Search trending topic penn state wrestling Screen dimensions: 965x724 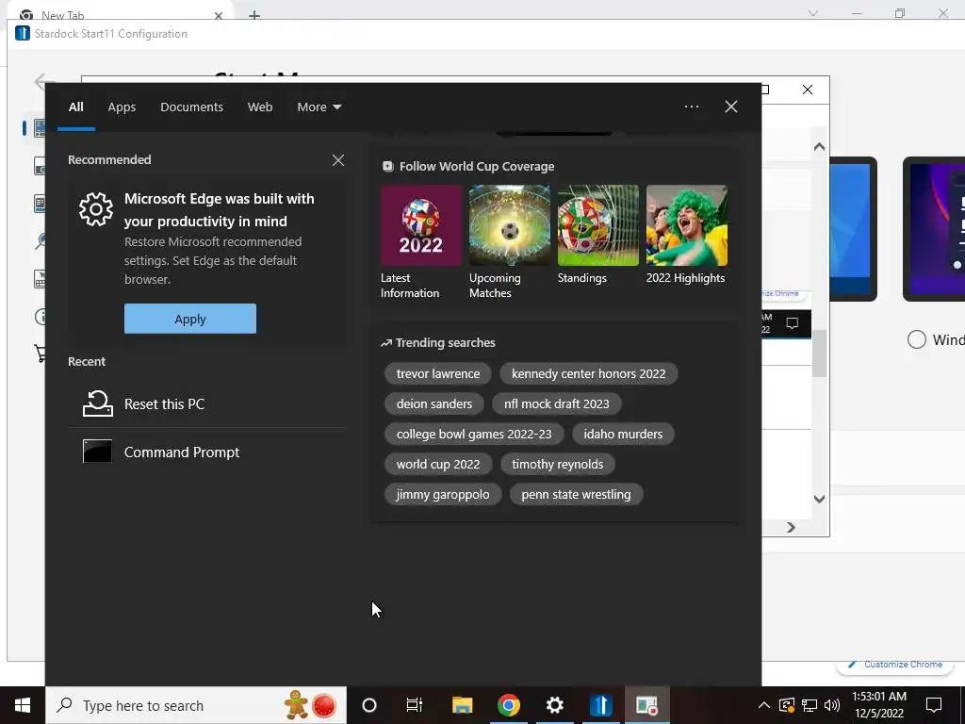tap(576, 494)
